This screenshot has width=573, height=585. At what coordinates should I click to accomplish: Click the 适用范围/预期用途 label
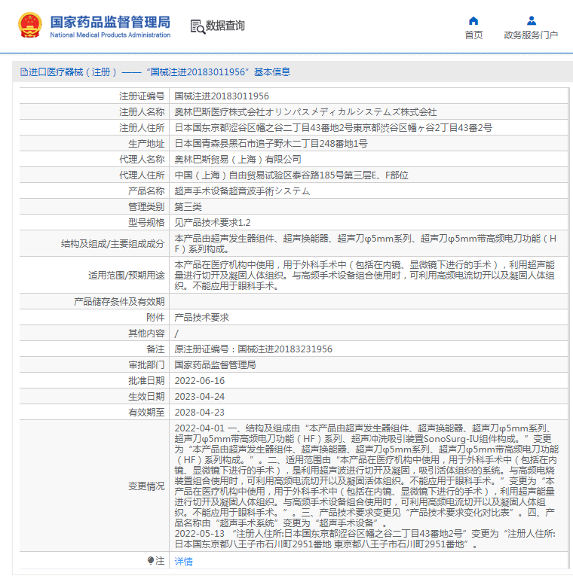click(x=126, y=276)
